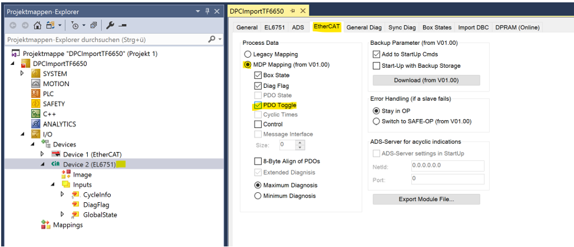
Task: Click the C++ node icon
Action: (x=35, y=114)
